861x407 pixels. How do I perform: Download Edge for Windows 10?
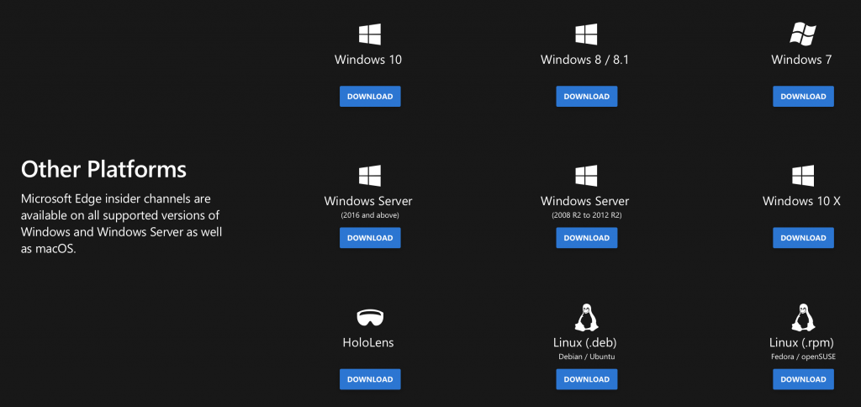pos(370,96)
